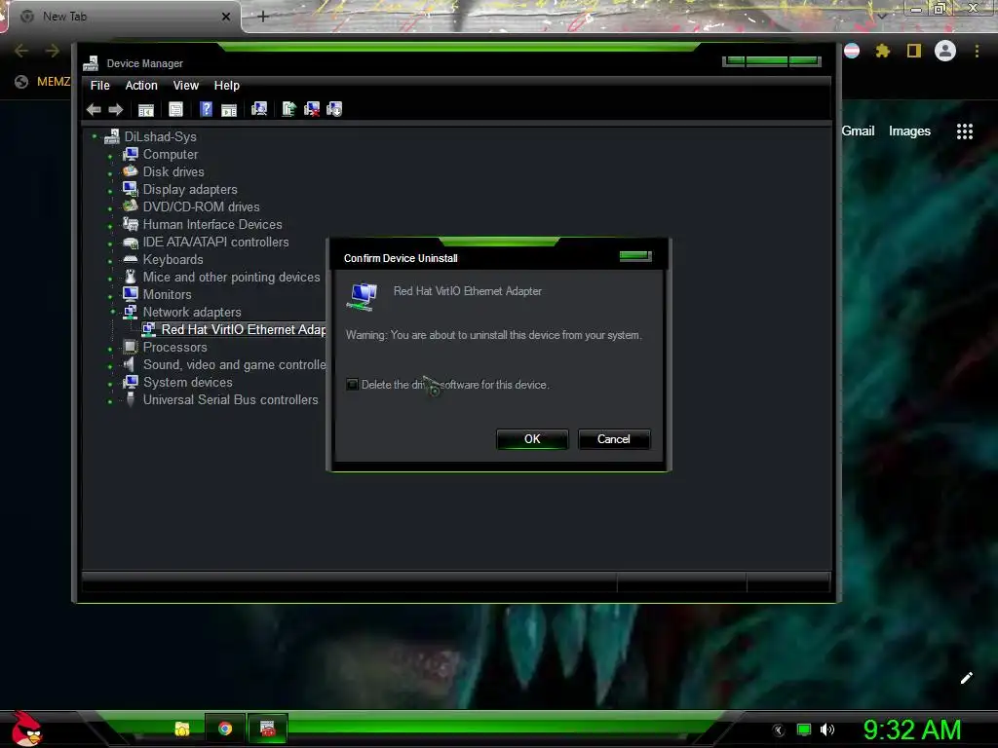Open a new Chrome tab with plus button

[x=263, y=17]
